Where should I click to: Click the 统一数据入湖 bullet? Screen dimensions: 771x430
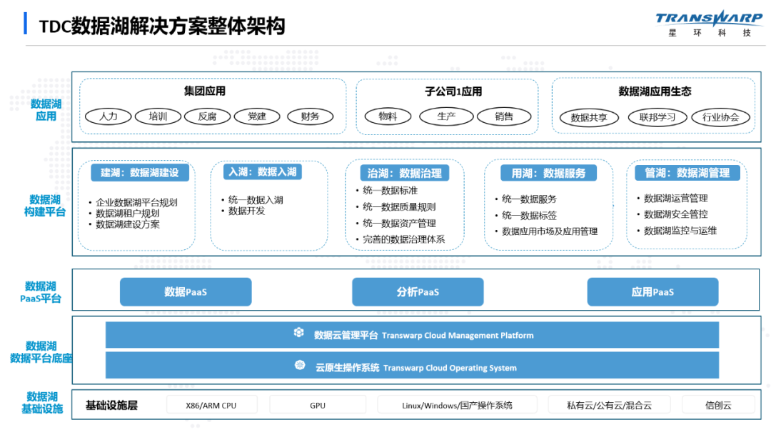[x=256, y=200]
